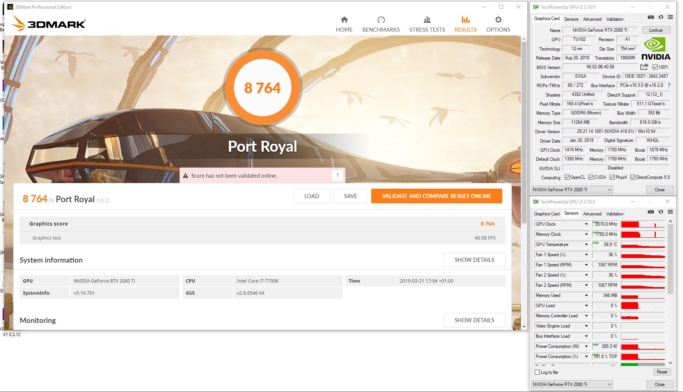Show details for Monitoring
683x392 pixels.
(474, 320)
